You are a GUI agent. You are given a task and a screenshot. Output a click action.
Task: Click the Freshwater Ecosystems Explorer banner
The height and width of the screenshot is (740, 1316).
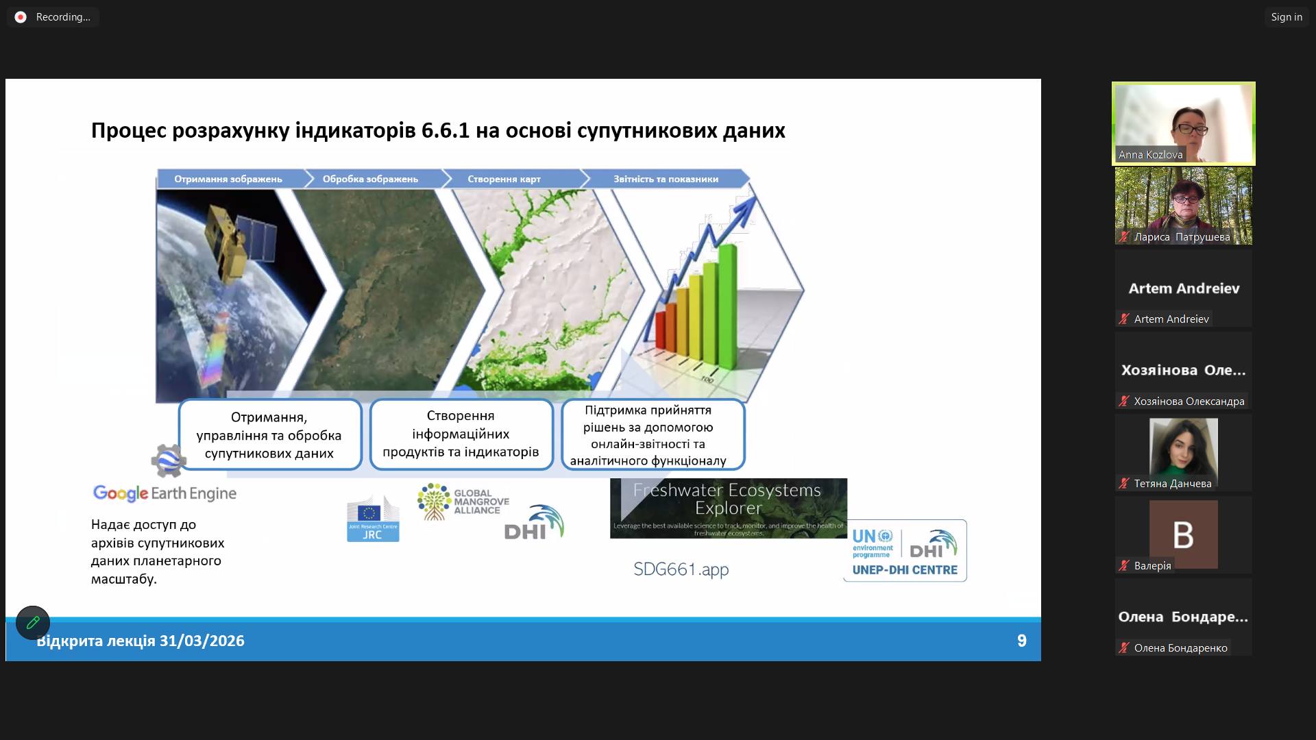(728, 508)
